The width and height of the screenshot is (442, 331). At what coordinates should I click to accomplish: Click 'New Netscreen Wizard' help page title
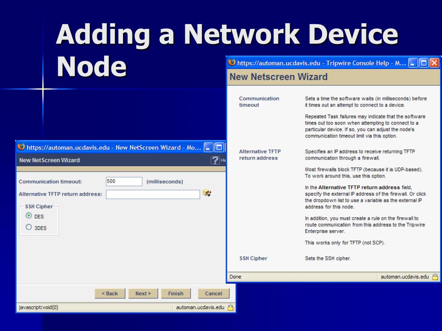(x=278, y=77)
